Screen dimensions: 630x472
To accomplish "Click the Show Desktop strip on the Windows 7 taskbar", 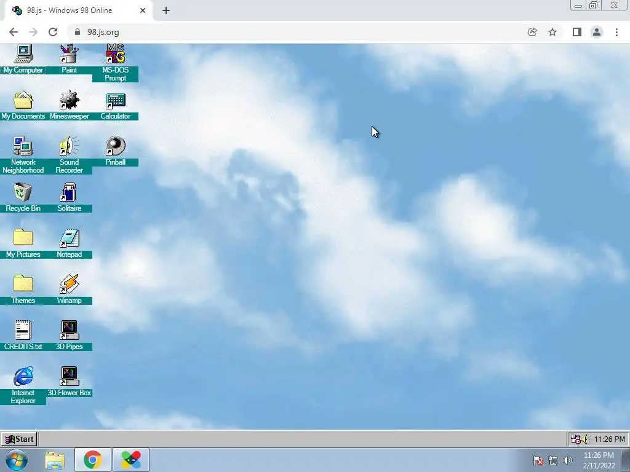I will click(626, 460).
